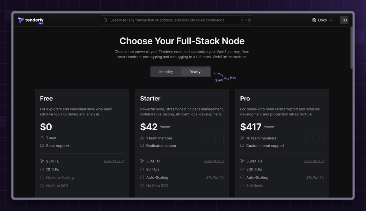Screen dimensions: 366x211
Task: Click the Soft limits icon in Pro plan
Action: (x=242, y=185)
